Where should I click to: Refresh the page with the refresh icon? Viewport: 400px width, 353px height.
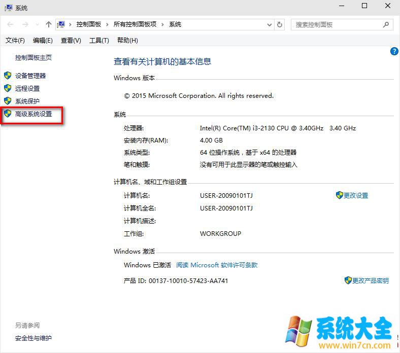pos(280,25)
